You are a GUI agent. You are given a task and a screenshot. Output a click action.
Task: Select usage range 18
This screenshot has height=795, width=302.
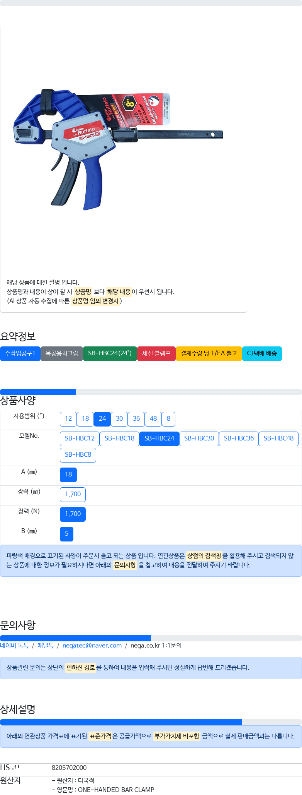[x=85, y=419]
